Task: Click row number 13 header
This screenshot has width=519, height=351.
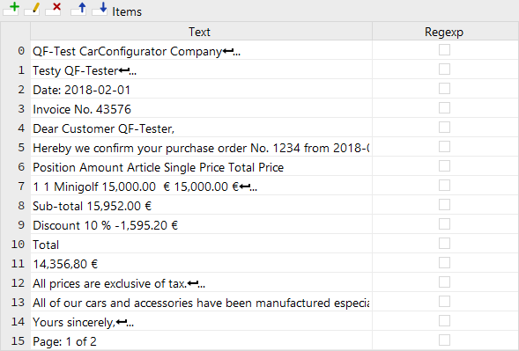Action: tap(16, 302)
